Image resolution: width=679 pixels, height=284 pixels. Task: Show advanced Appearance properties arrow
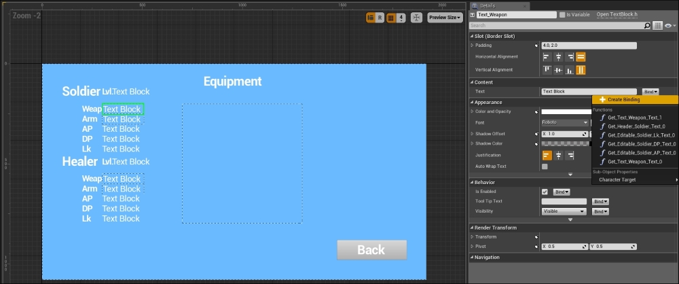570,175
